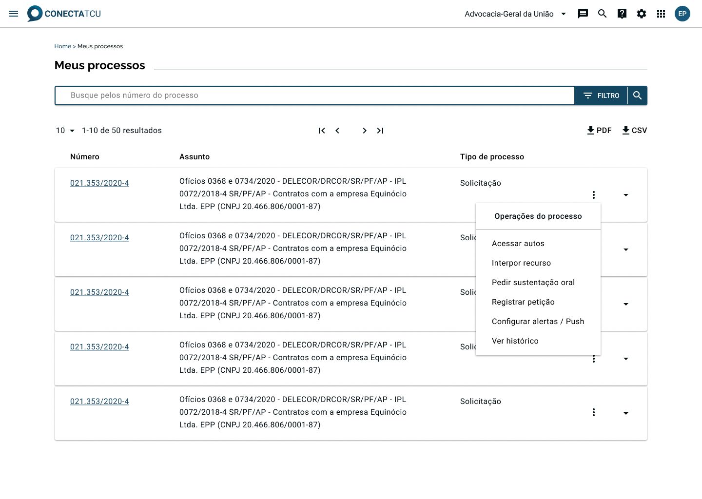Open the hamburger navigation menu
The width and height of the screenshot is (702, 499).
tap(14, 14)
